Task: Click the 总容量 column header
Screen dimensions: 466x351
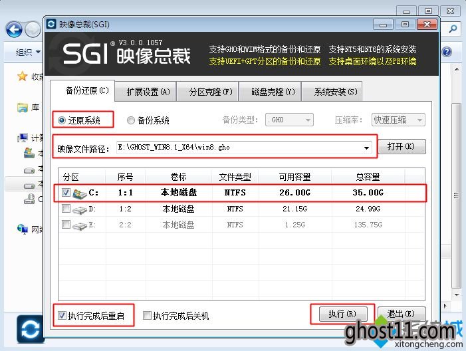Action: click(368, 177)
